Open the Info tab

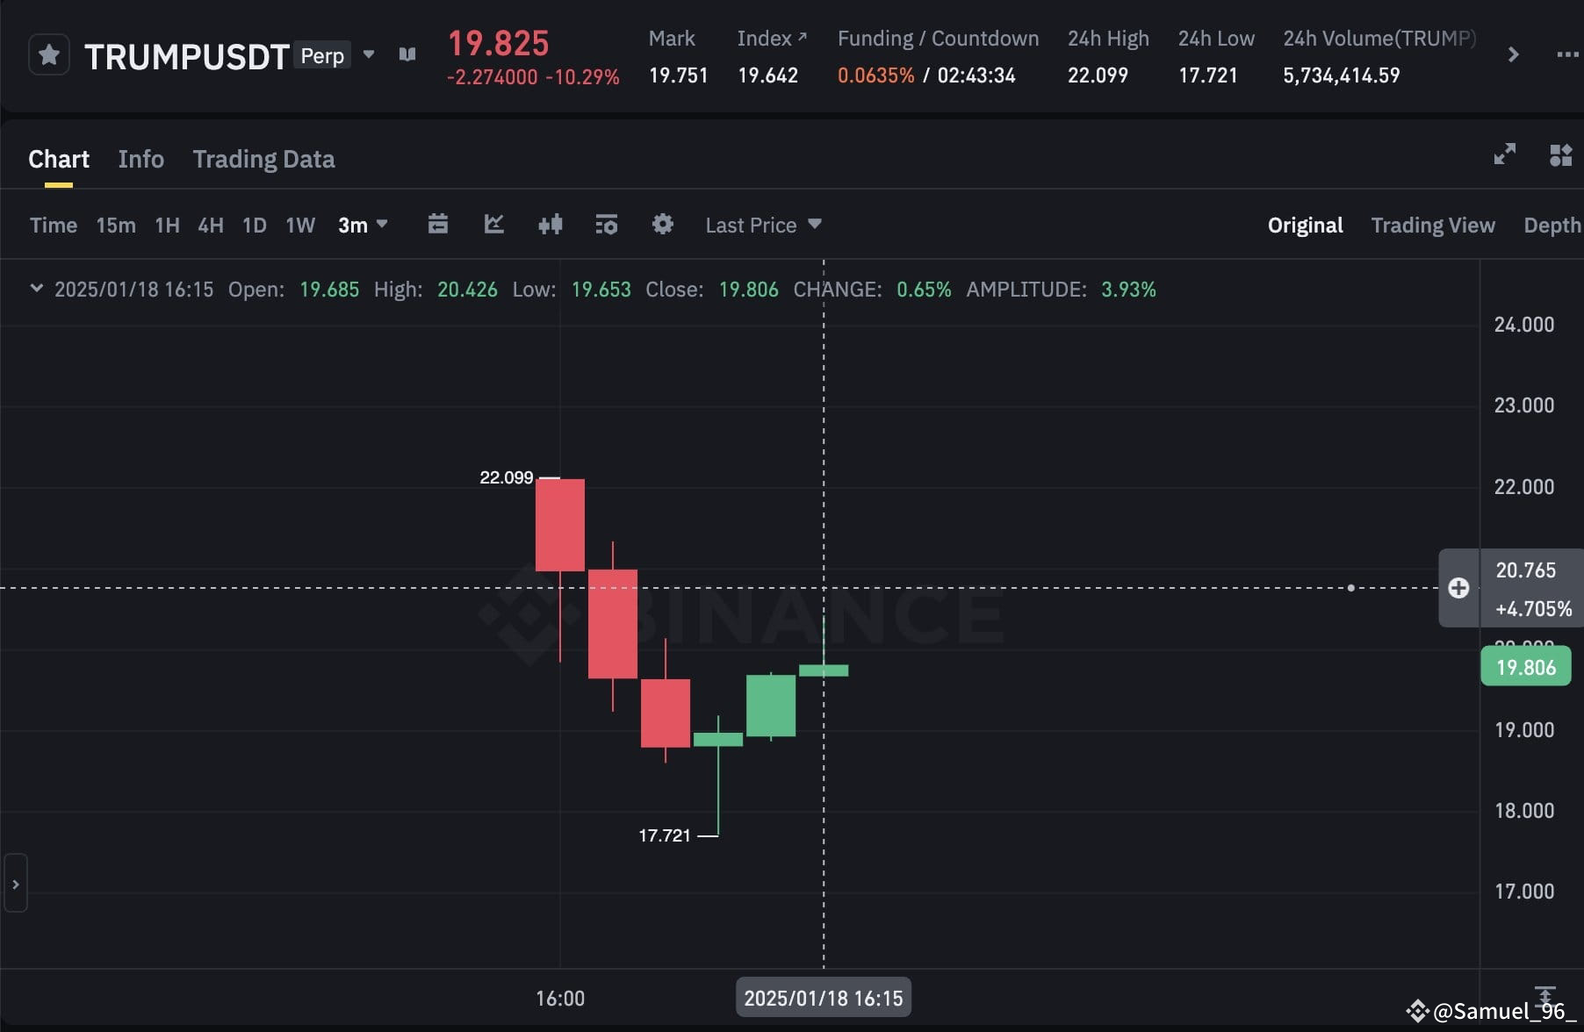tap(140, 159)
